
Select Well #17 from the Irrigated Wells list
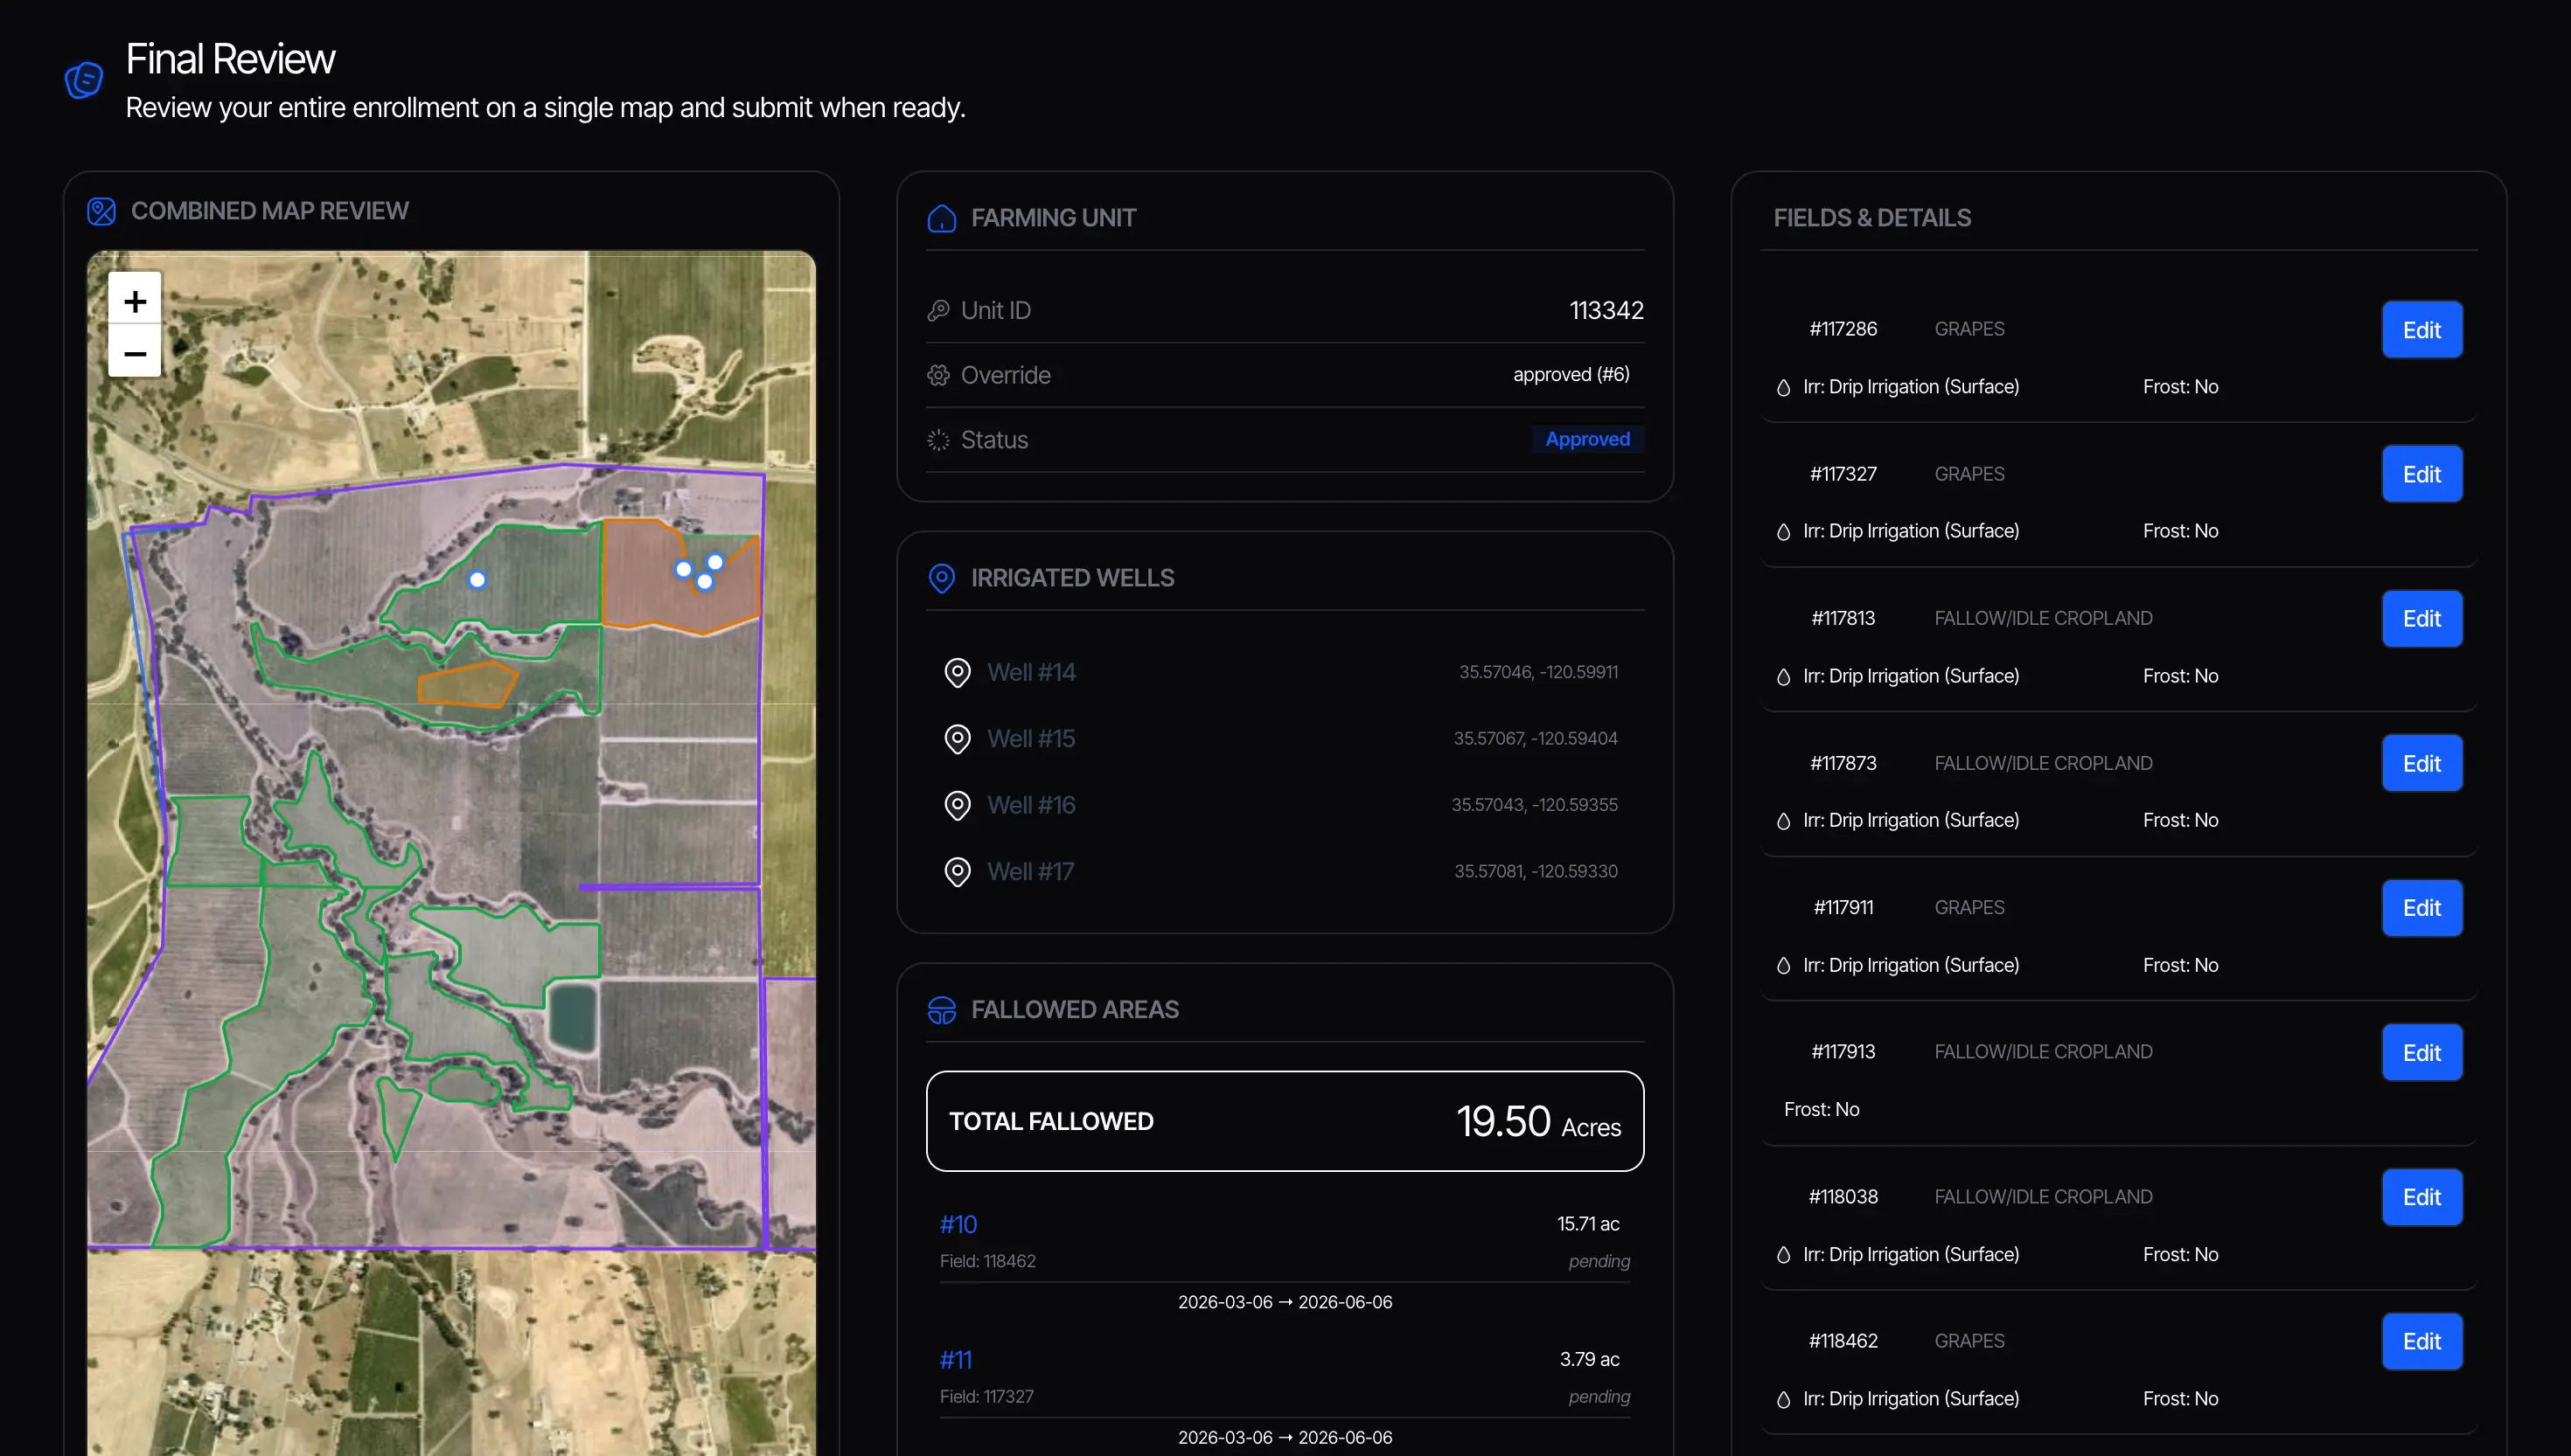point(1030,871)
